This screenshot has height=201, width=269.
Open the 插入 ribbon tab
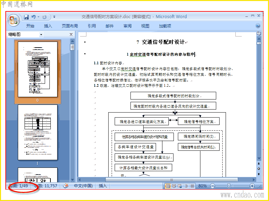48,26
